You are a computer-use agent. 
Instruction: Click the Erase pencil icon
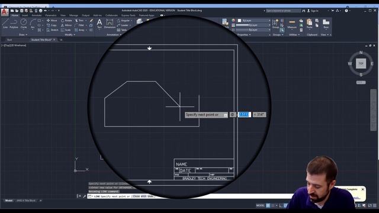[x=91, y=21]
